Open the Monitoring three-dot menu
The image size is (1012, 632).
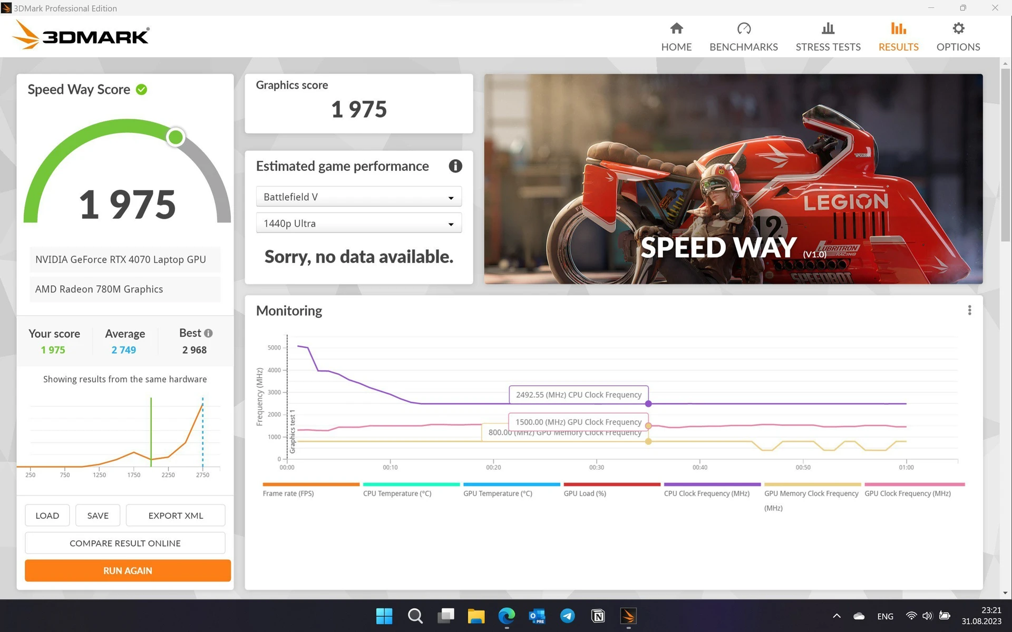[969, 310]
